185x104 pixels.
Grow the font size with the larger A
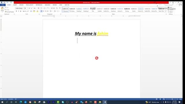tap(29, 8)
